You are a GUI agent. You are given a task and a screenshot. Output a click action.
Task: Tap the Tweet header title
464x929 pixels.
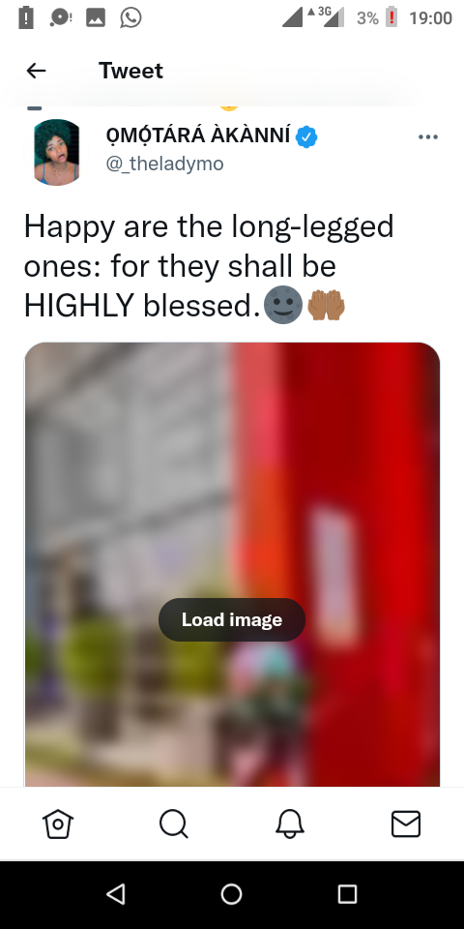point(130,71)
